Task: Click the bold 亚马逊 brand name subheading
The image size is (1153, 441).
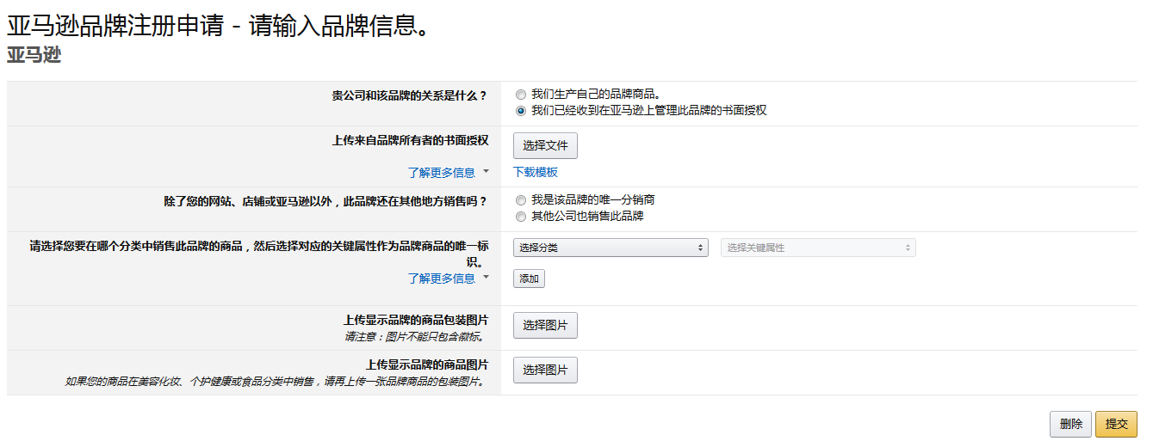Action: click(34, 56)
